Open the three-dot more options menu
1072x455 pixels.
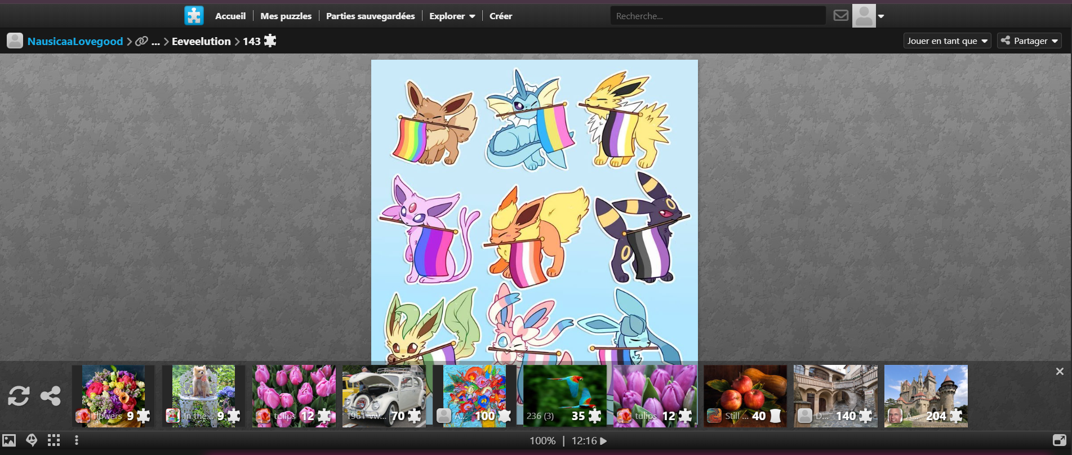(x=77, y=440)
